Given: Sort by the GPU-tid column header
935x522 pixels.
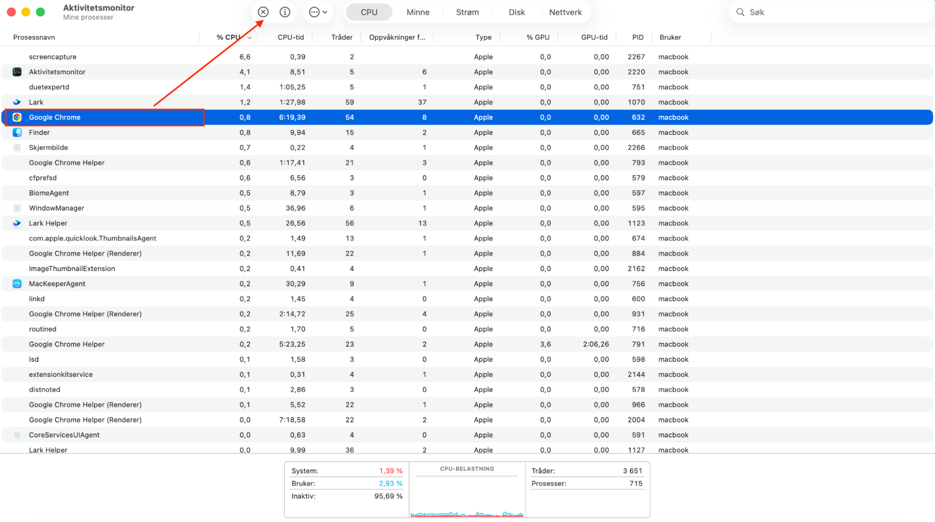Looking at the screenshot, I should (x=594, y=37).
